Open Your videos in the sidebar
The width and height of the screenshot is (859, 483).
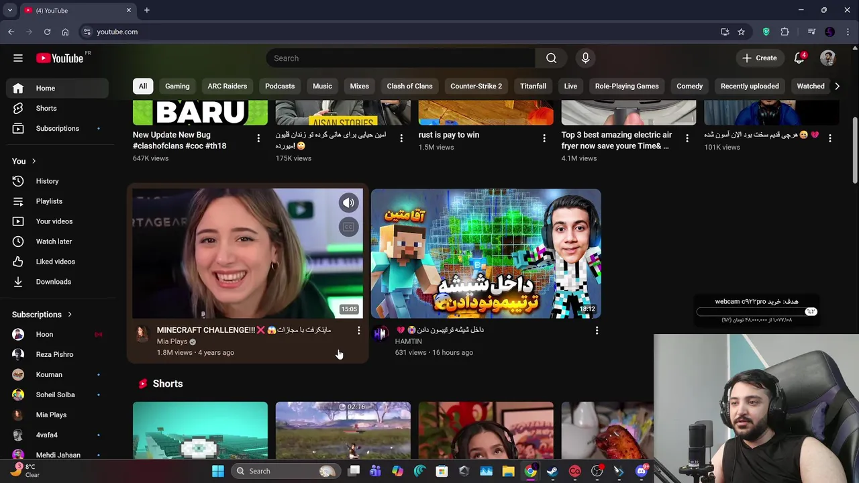(54, 221)
